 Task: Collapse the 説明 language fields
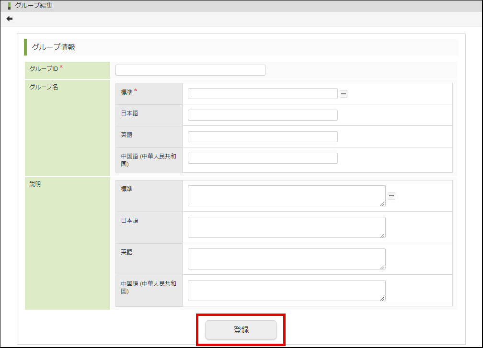pyautogui.click(x=391, y=195)
